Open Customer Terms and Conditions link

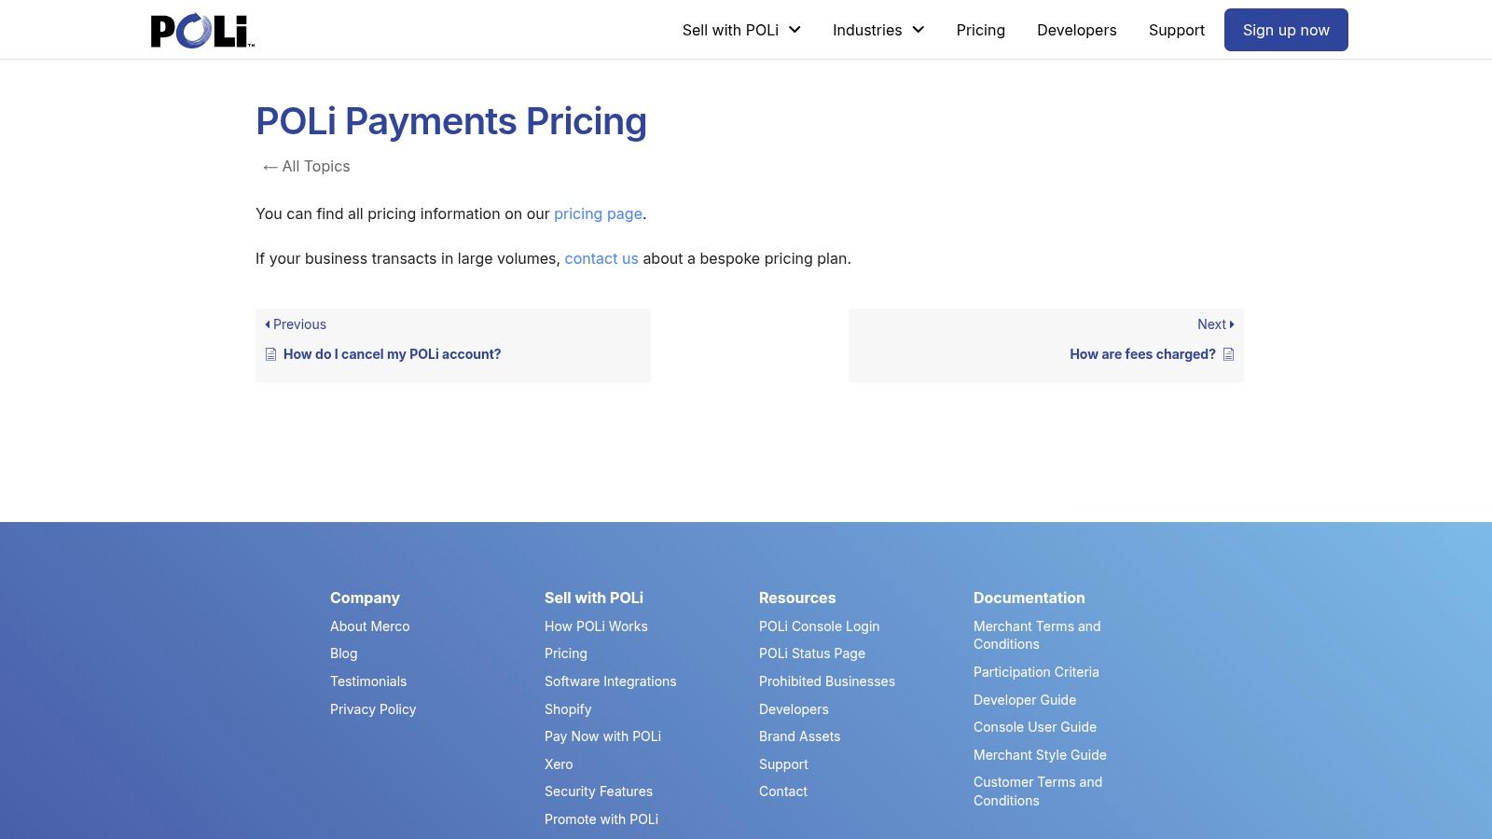(1038, 791)
